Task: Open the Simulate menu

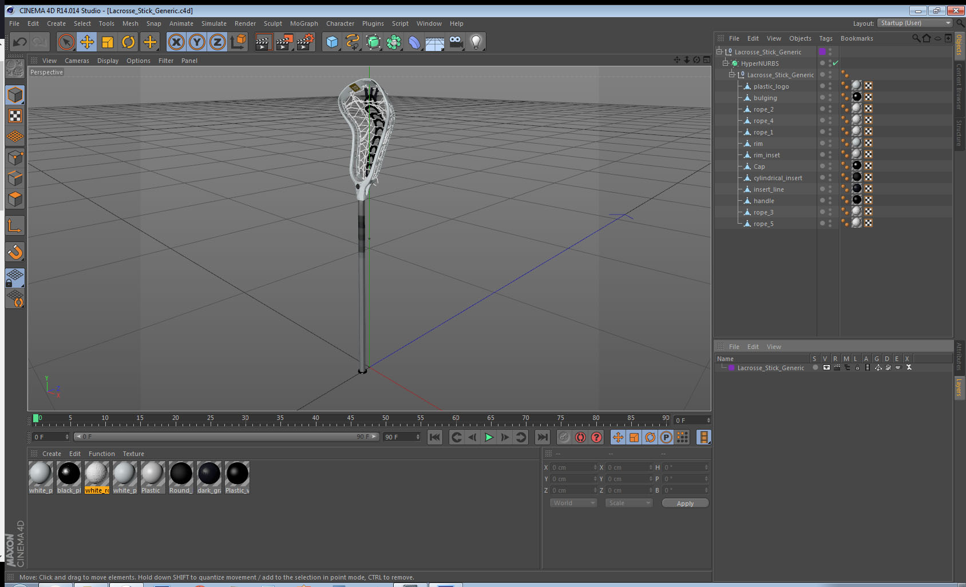Action: [214, 23]
